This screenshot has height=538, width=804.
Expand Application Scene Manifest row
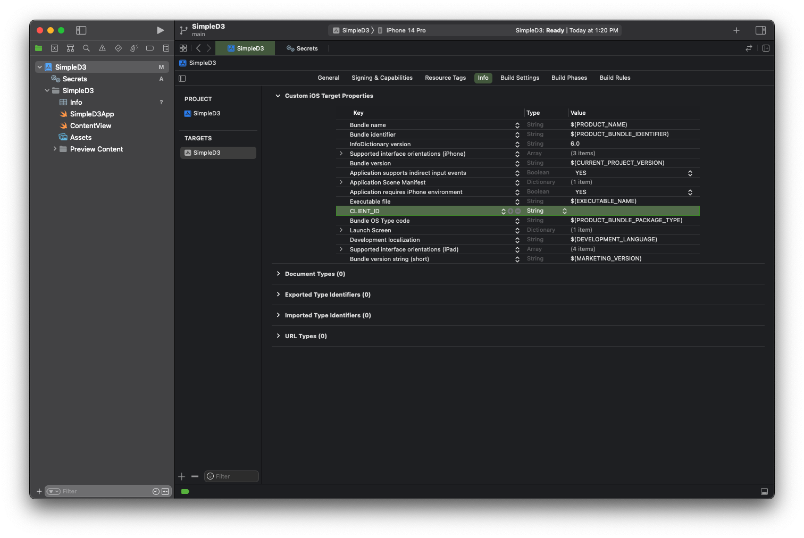pyautogui.click(x=341, y=182)
